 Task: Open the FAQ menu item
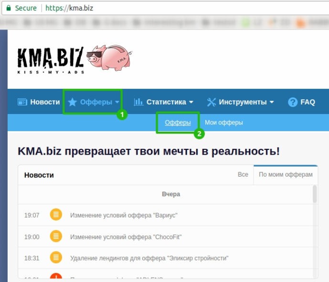(x=308, y=102)
